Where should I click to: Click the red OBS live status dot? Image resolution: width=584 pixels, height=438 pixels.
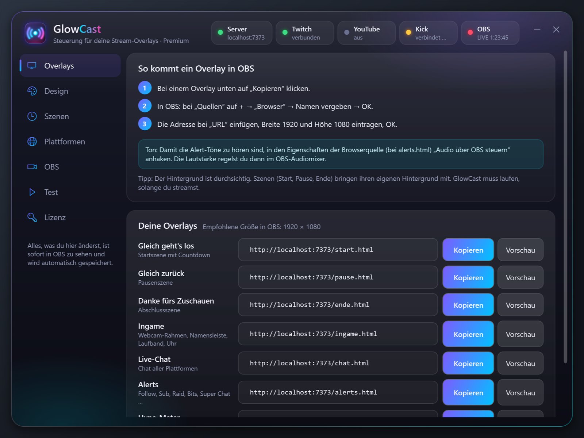coord(470,32)
